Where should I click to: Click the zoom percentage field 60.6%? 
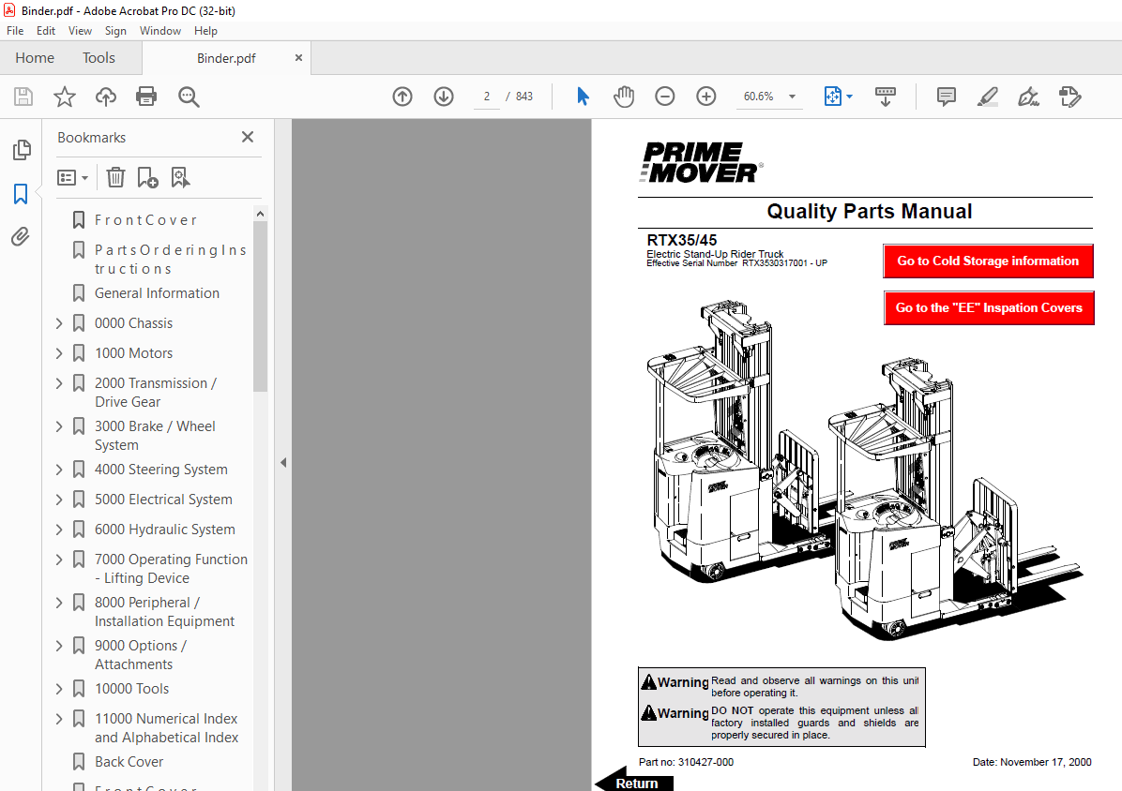[759, 97]
